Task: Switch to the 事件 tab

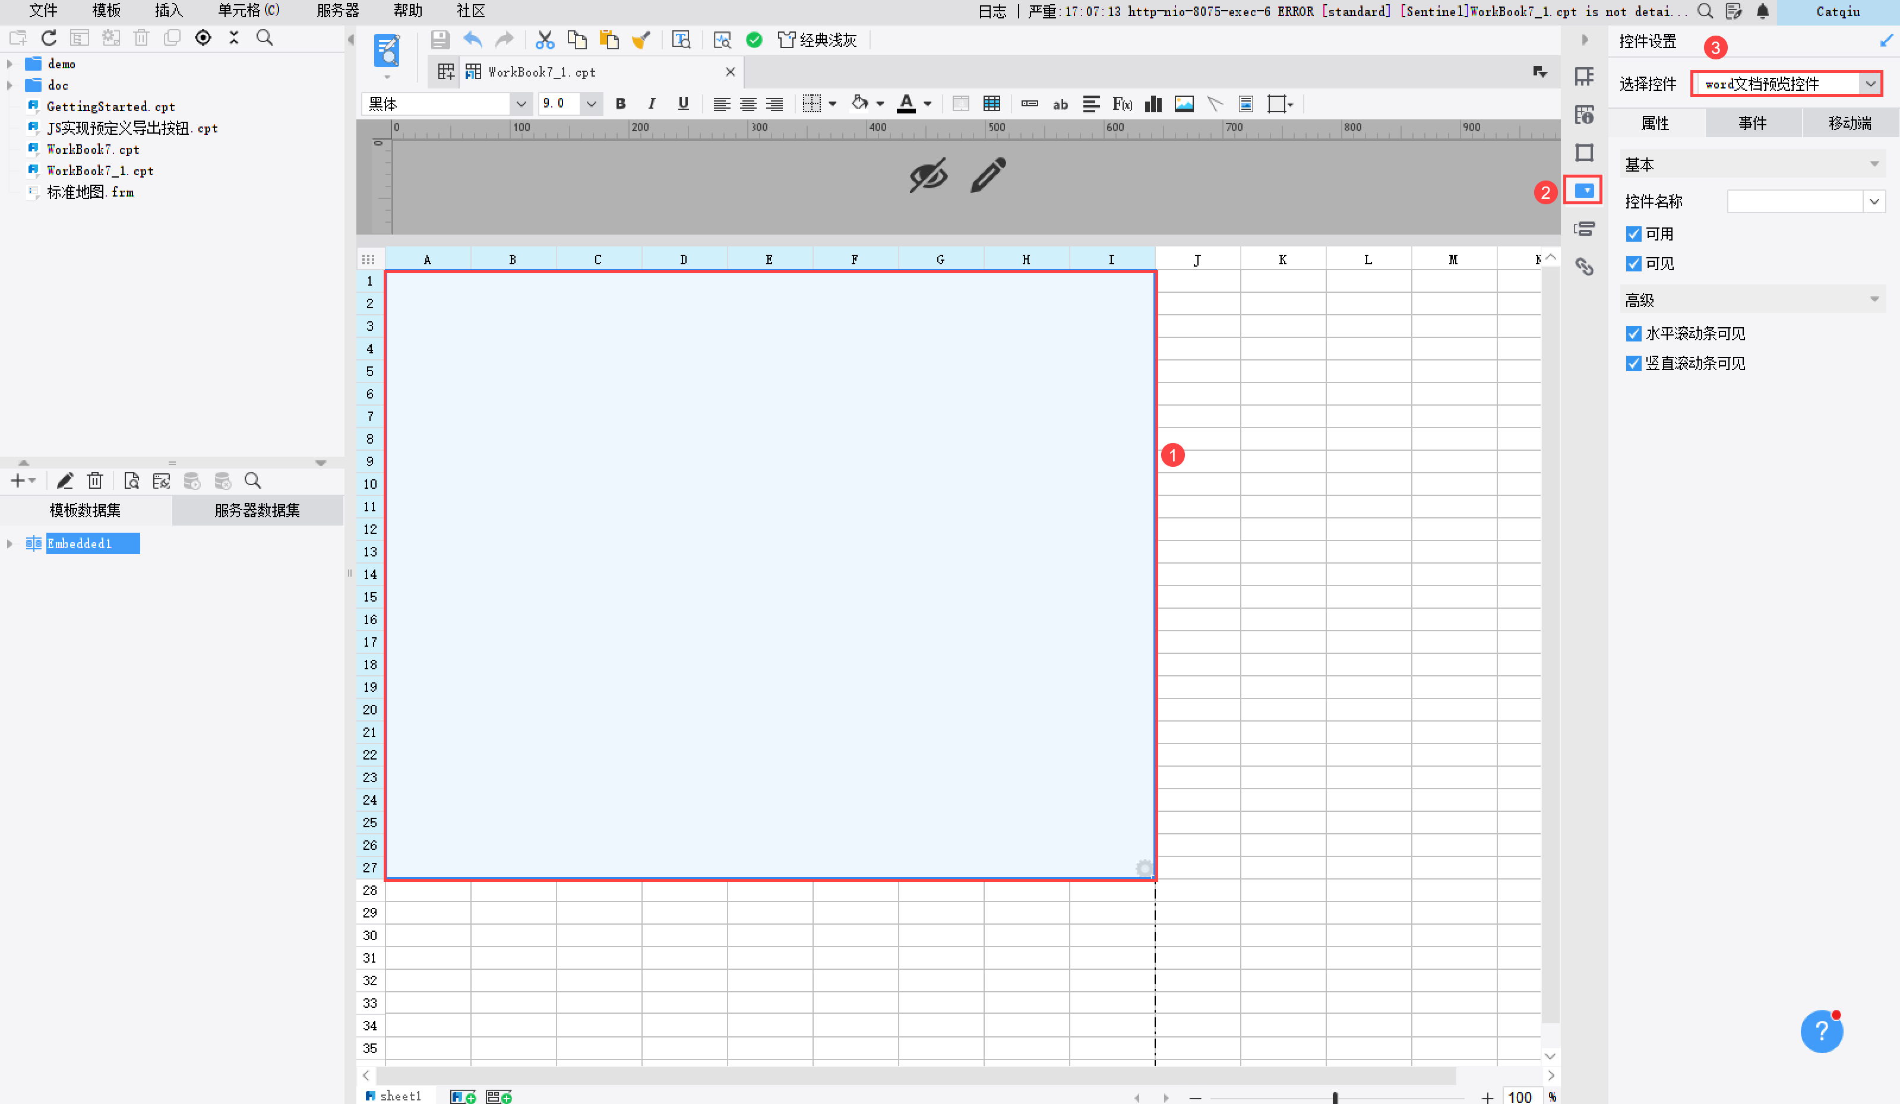Action: pos(1752,123)
